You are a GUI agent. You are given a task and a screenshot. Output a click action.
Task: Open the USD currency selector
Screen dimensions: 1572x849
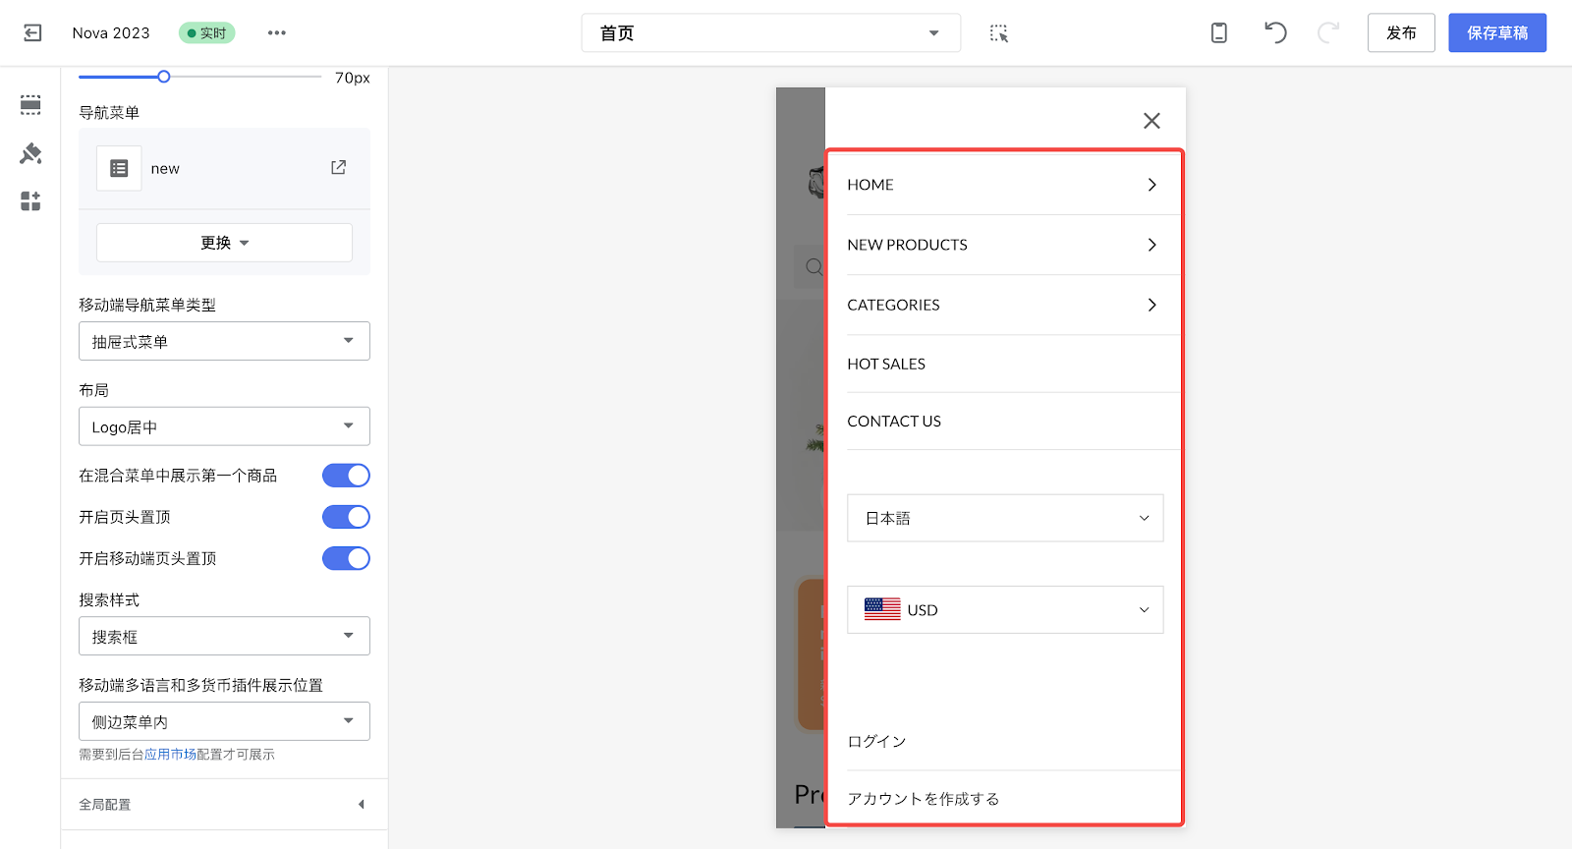(1005, 610)
